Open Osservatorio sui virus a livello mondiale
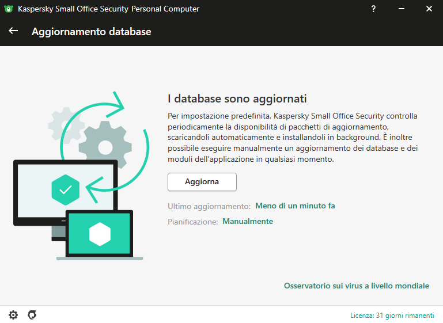443x323 pixels. [x=356, y=286]
